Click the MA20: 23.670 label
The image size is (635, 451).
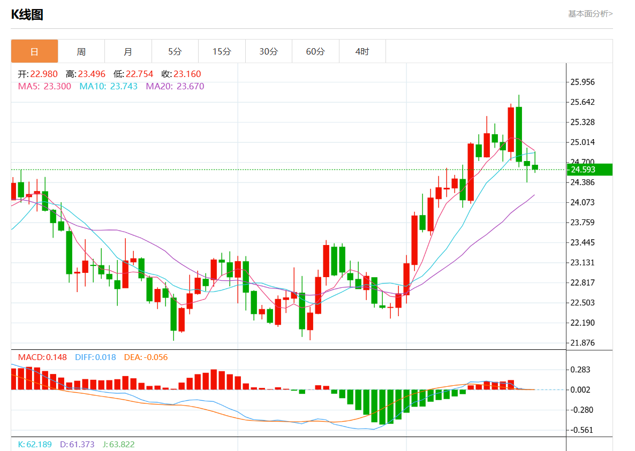[x=175, y=86]
